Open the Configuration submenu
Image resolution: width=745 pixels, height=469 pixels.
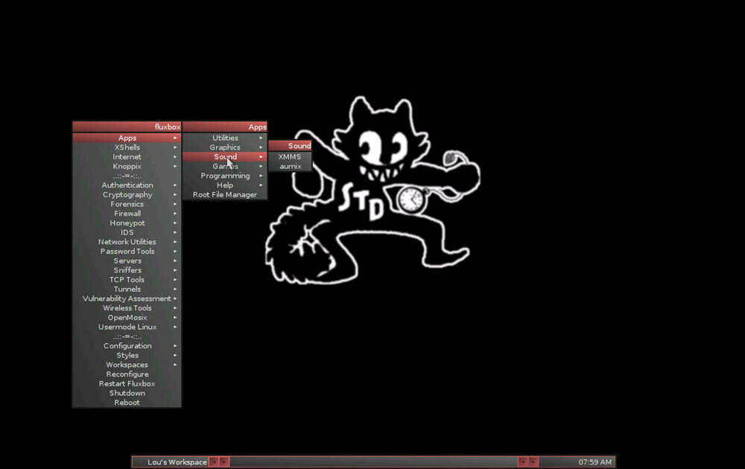click(127, 345)
